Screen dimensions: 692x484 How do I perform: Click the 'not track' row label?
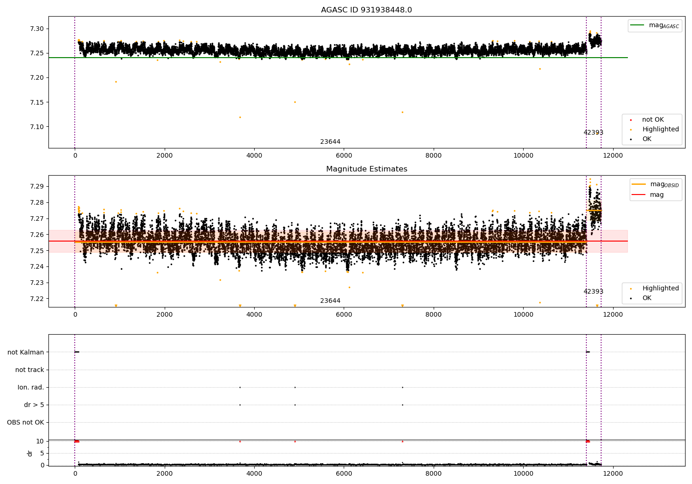[30, 370]
